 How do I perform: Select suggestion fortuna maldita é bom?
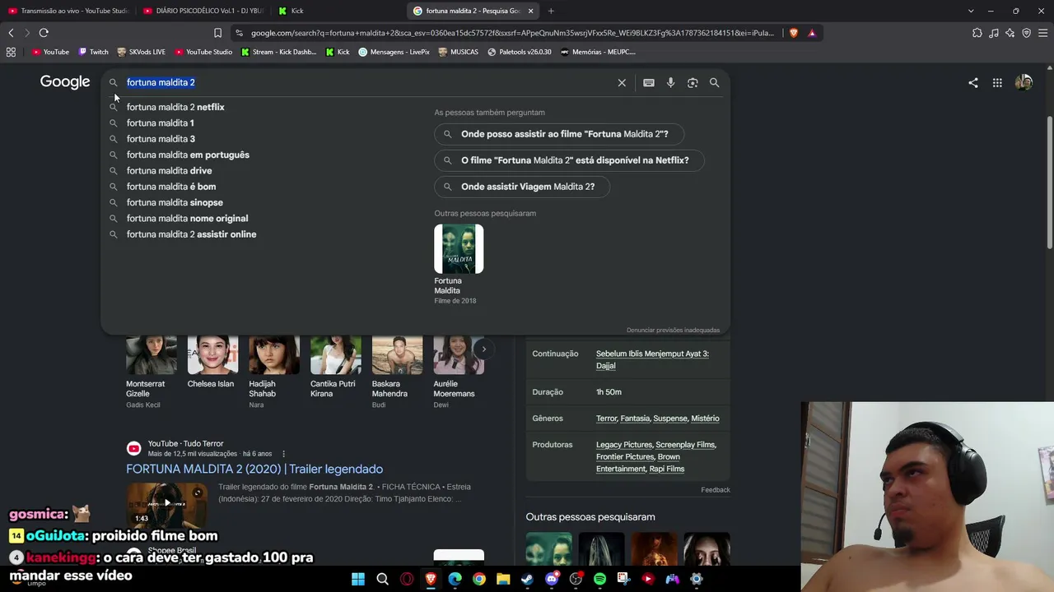click(x=171, y=187)
